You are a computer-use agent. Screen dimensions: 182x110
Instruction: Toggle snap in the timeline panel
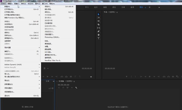63,88
